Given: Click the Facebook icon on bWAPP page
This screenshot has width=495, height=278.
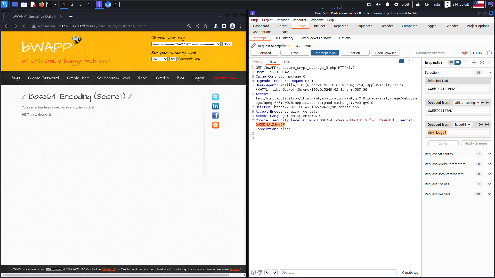Looking at the screenshot, I should pos(215,116).
